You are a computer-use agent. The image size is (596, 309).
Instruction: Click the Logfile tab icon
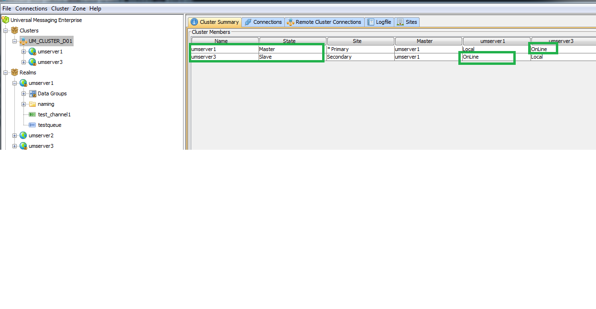371,22
